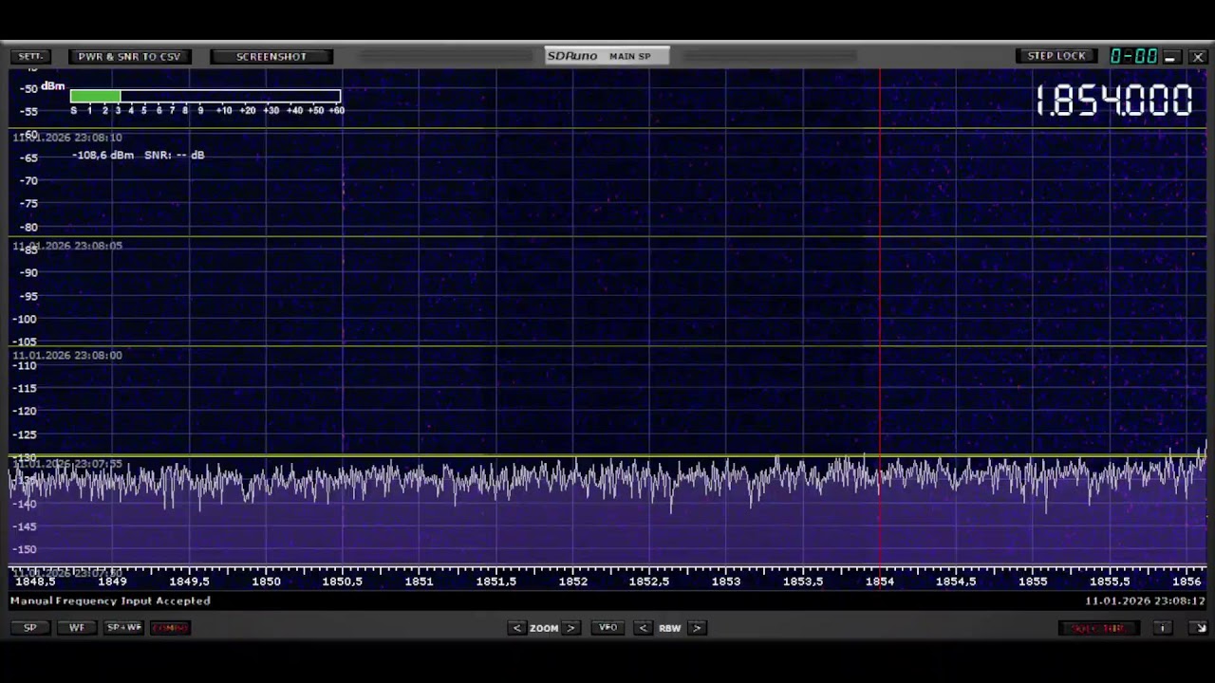Switch to WF waterfall-only display mode
The width and height of the screenshot is (1215, 683).
(x=77, y=628)
